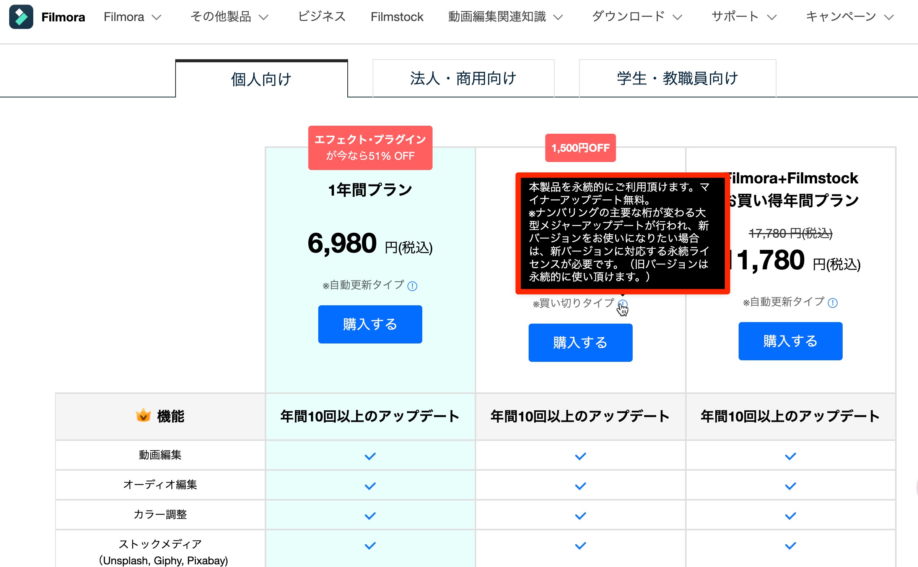
Task: Click 動画編集 checkmark in 1年間プラン column
Action: (370, 456)
